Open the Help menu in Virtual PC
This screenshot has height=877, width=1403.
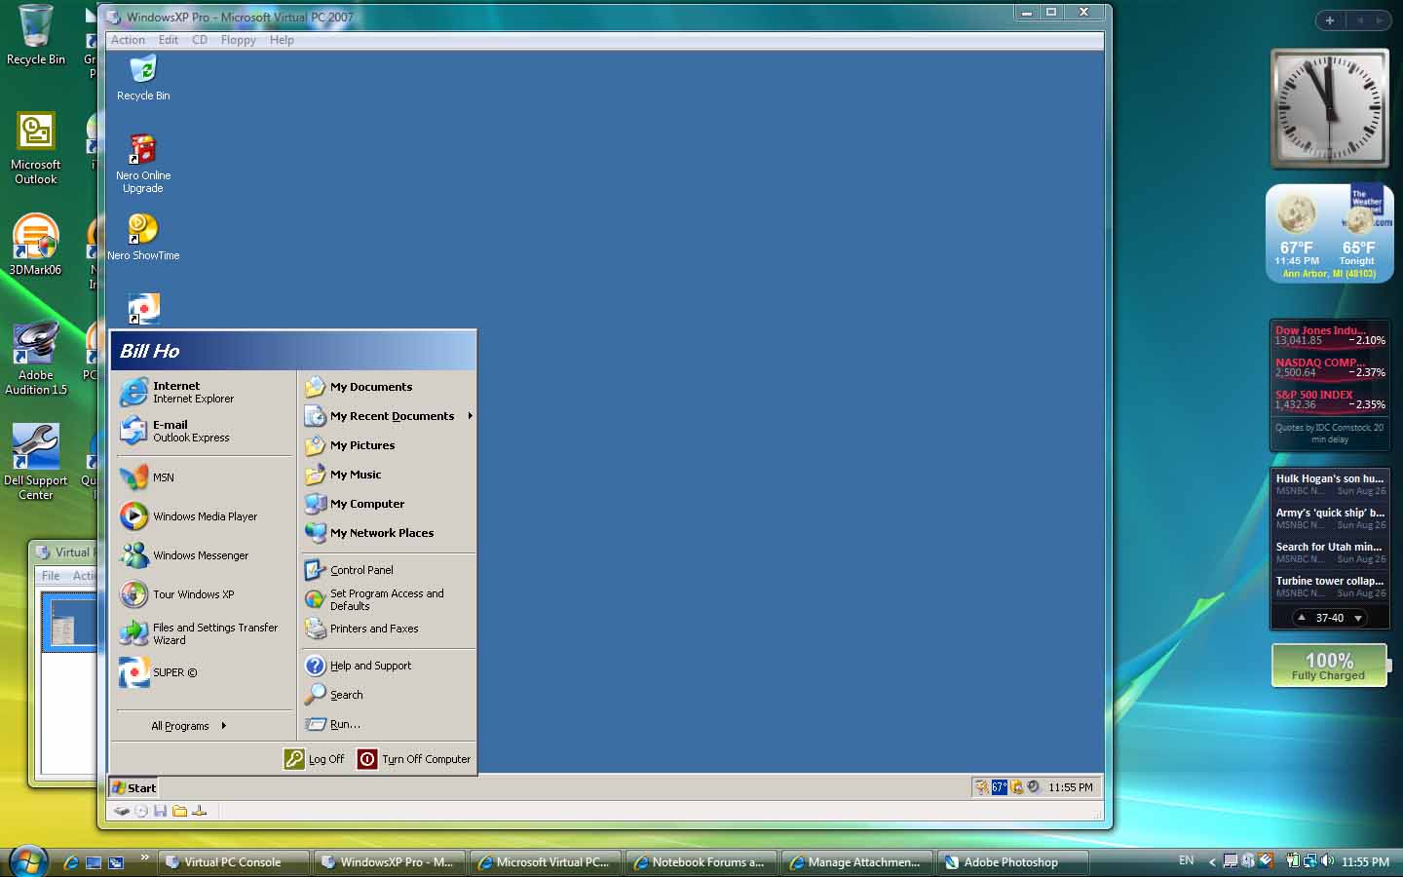click(282, 40)
